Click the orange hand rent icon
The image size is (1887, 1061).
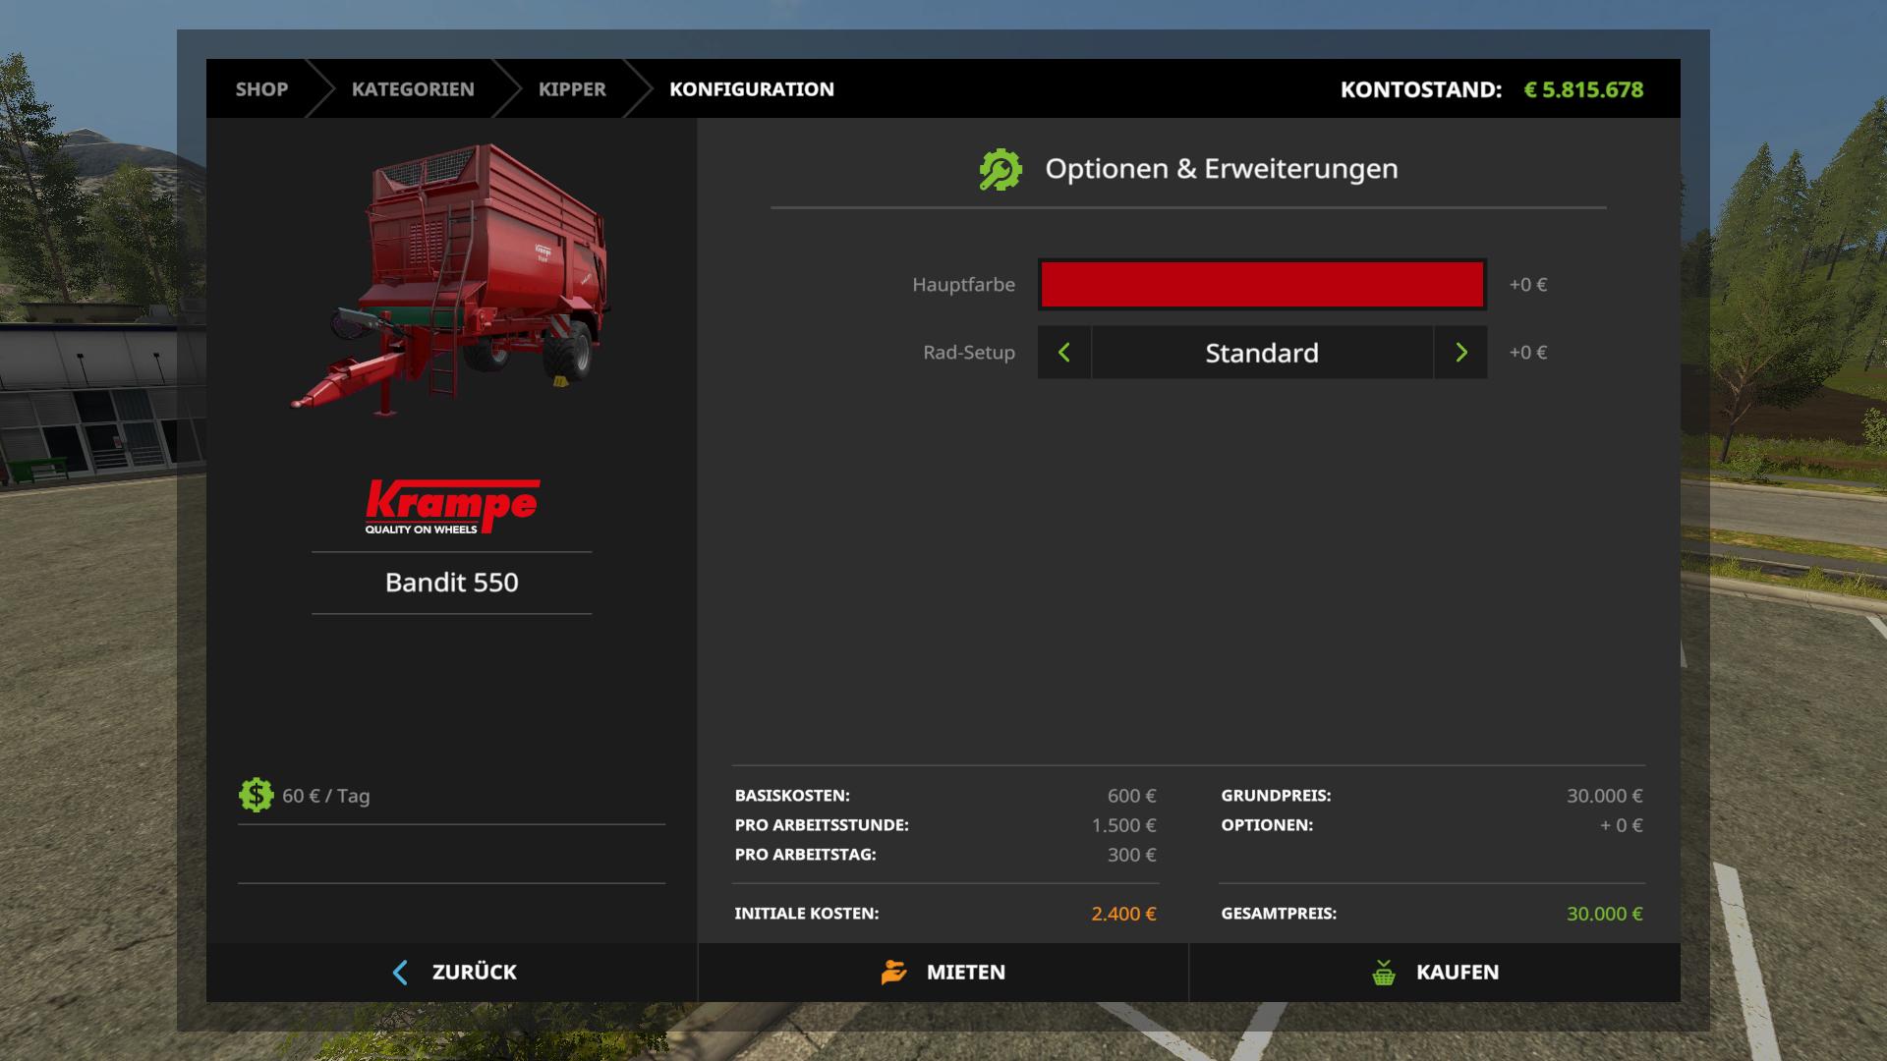pyautogui.click(x=893, y=973)
